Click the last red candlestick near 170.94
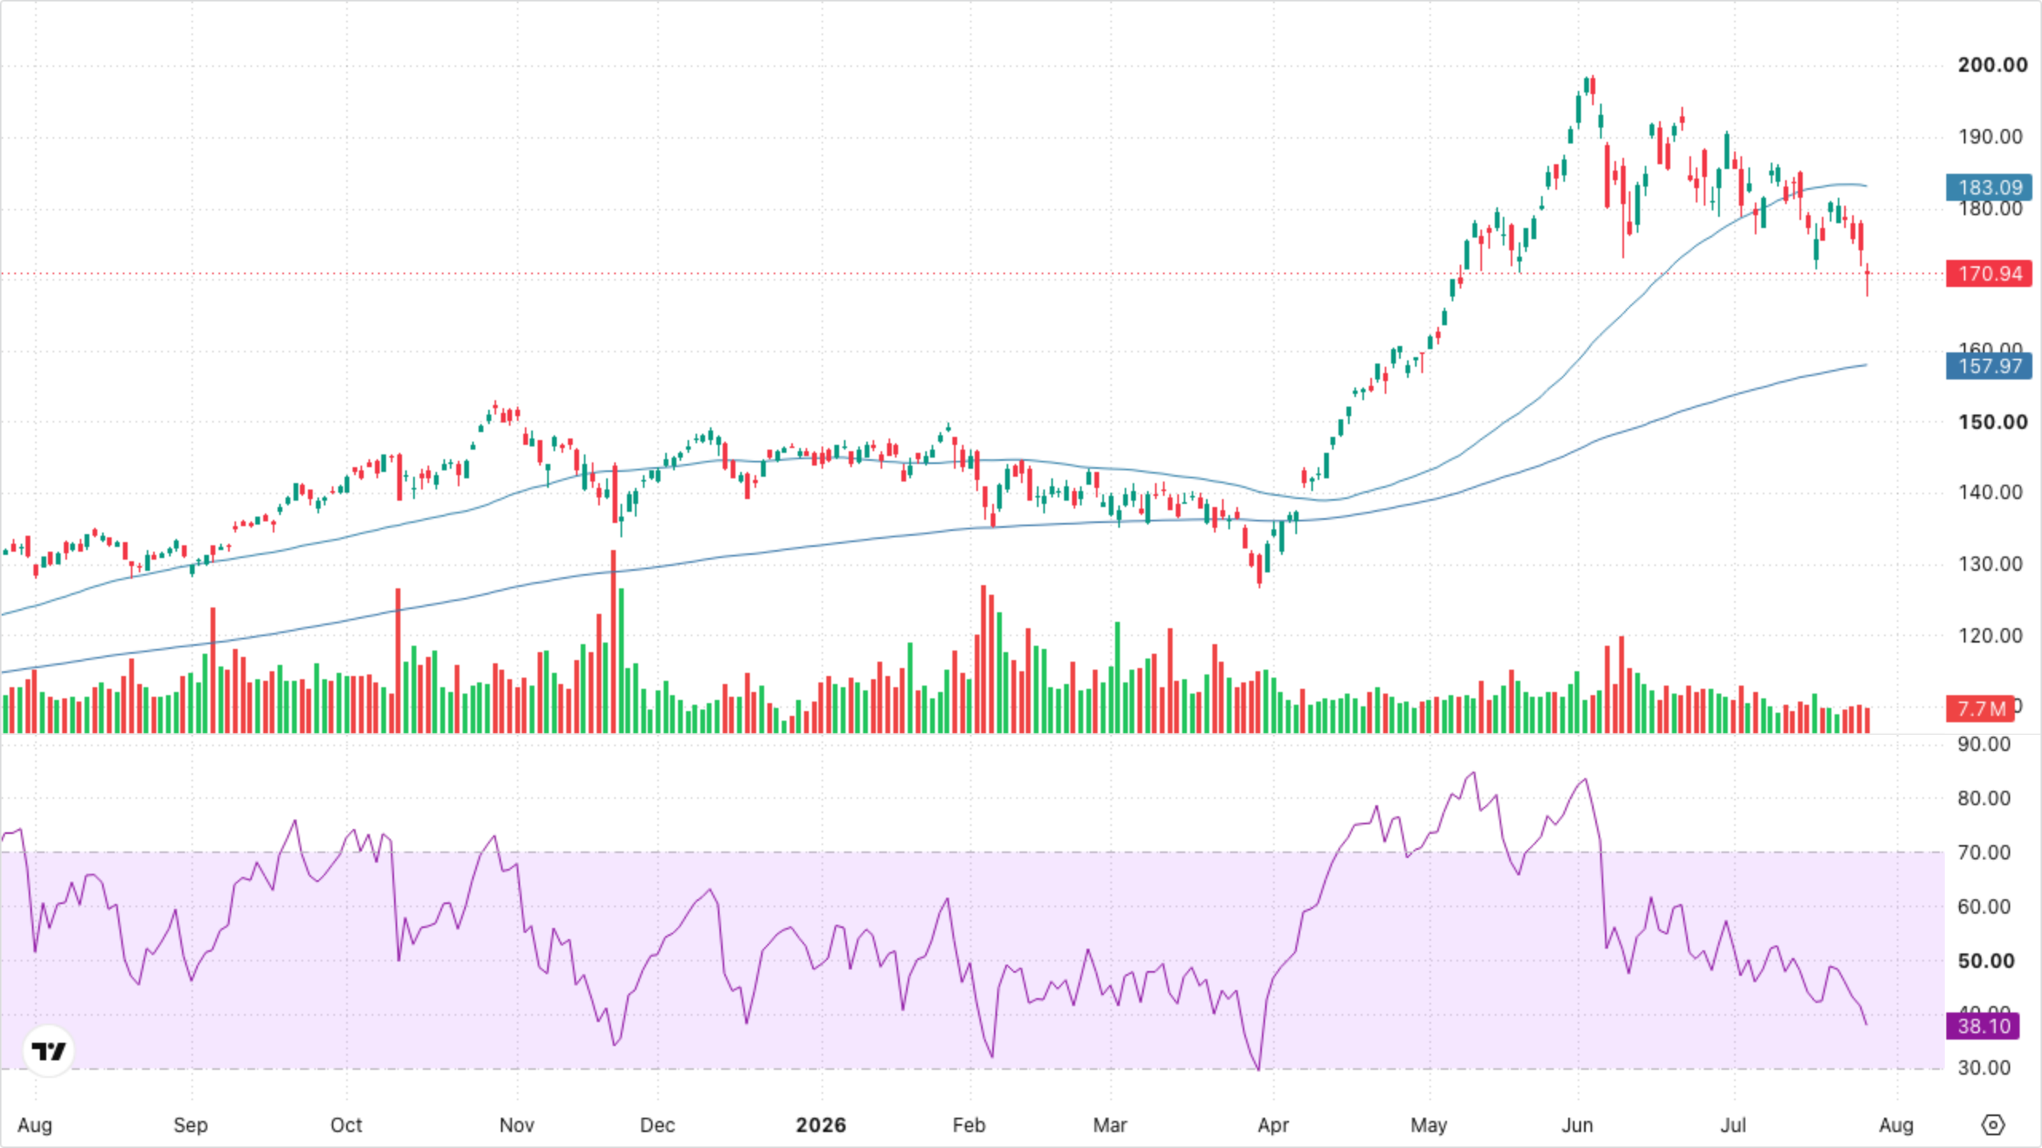This screenshot has height=1148, width=2042. [x=1867, y=280]
